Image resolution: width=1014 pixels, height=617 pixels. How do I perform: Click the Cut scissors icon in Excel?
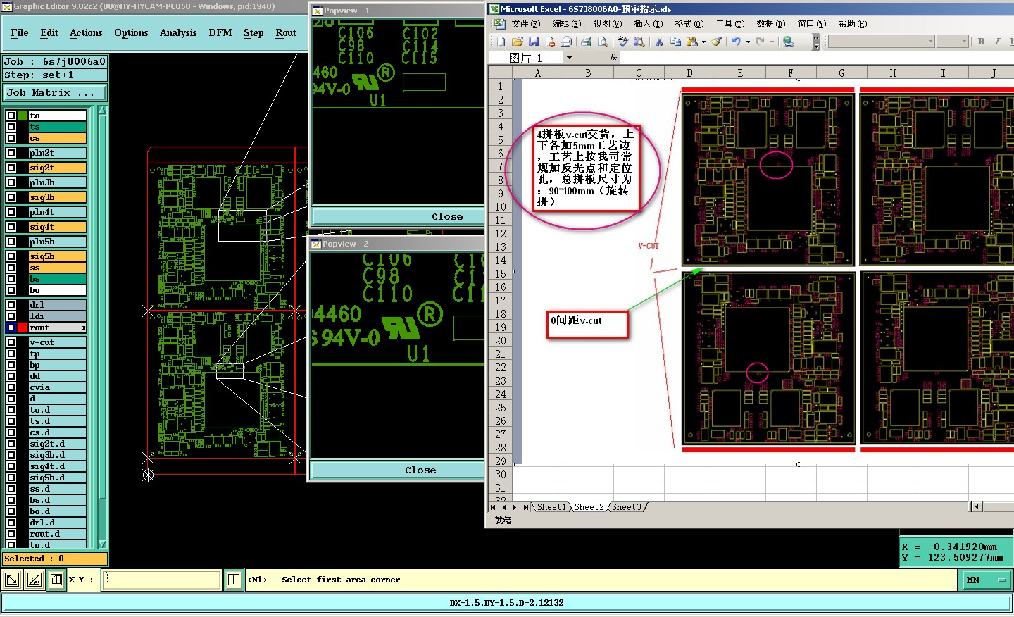click(659, 42)
